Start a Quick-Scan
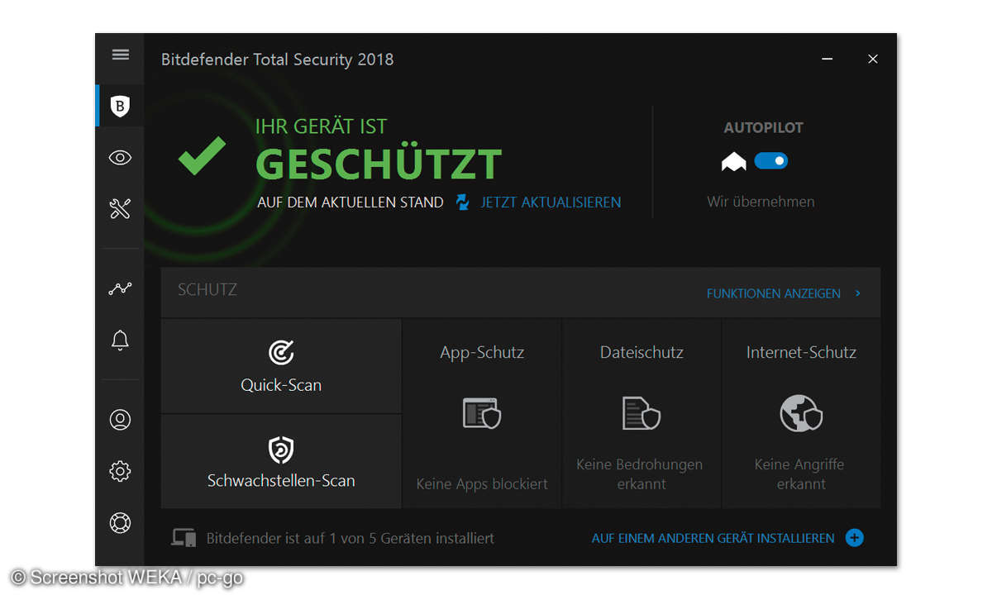 tap(281, 366)
